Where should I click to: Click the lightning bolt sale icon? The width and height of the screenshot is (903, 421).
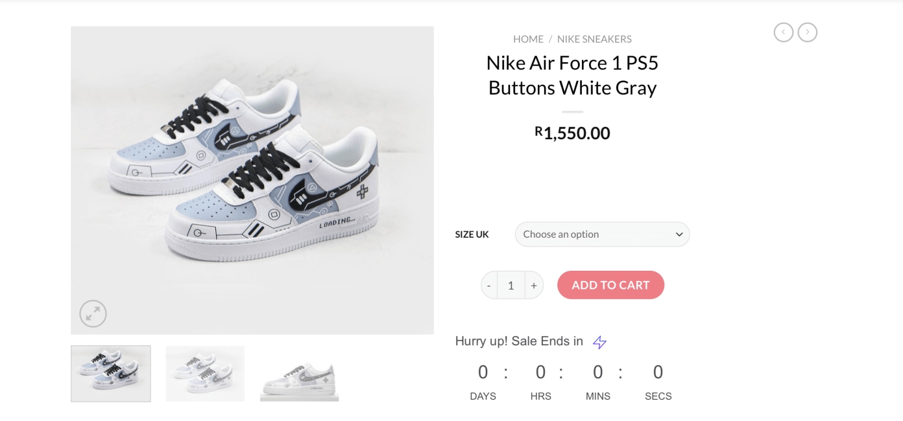click(599, 342)
